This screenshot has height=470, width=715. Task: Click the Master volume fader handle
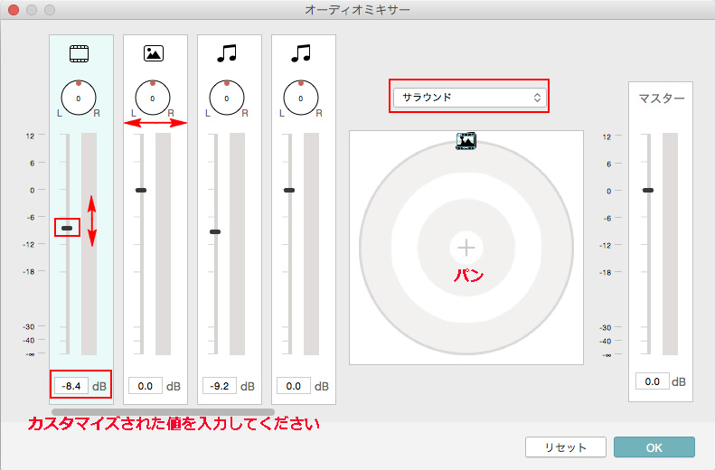648,190
